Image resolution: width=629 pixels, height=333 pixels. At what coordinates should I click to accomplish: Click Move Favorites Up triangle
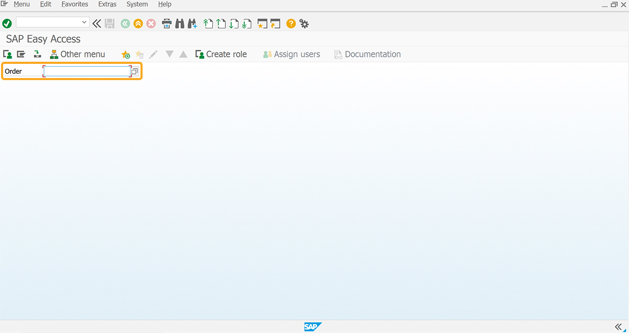click(183, 54)
